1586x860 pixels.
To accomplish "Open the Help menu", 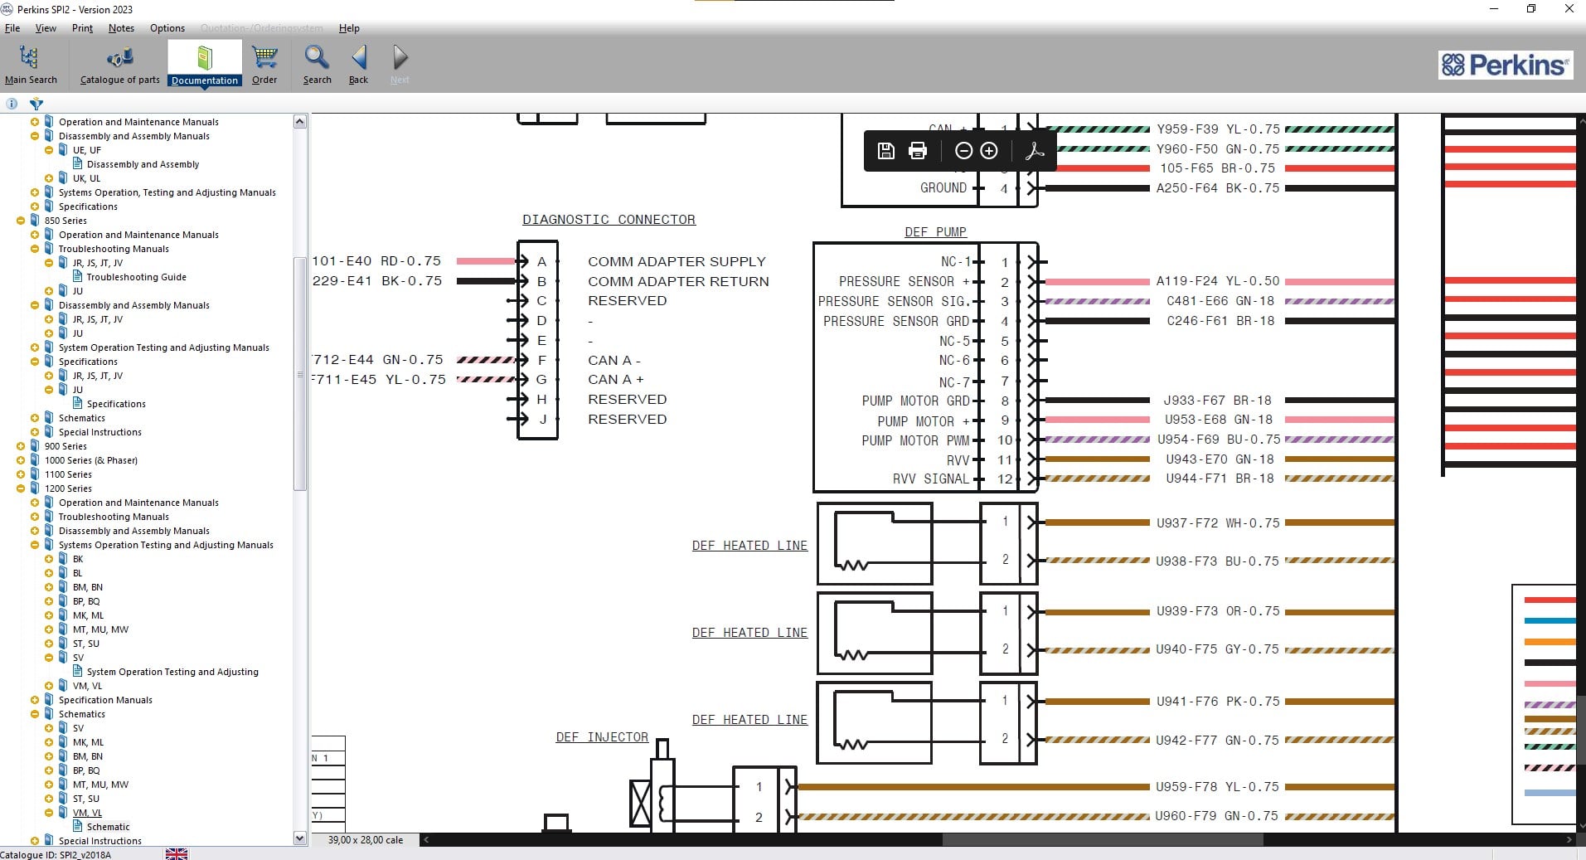I will click(349, 28).
